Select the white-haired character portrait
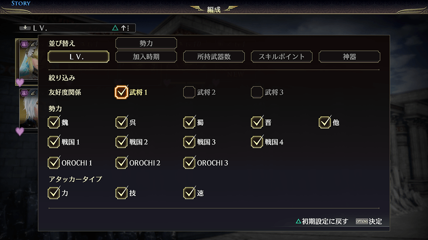428x240 pixels. (28, 108)
